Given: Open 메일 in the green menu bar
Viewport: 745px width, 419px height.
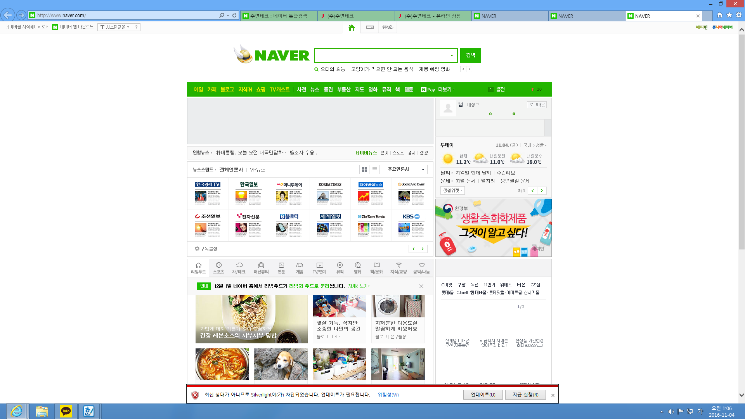Looking at the screenshot, I should 199,90.
